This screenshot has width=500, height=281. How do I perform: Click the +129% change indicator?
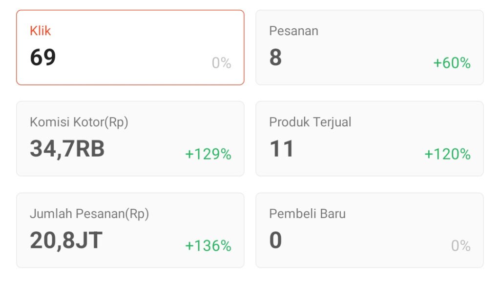pos(208,154)
